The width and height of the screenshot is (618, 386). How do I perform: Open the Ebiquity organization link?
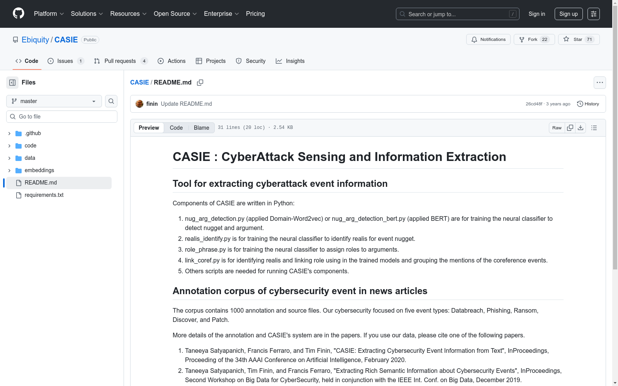click(35, 40)
